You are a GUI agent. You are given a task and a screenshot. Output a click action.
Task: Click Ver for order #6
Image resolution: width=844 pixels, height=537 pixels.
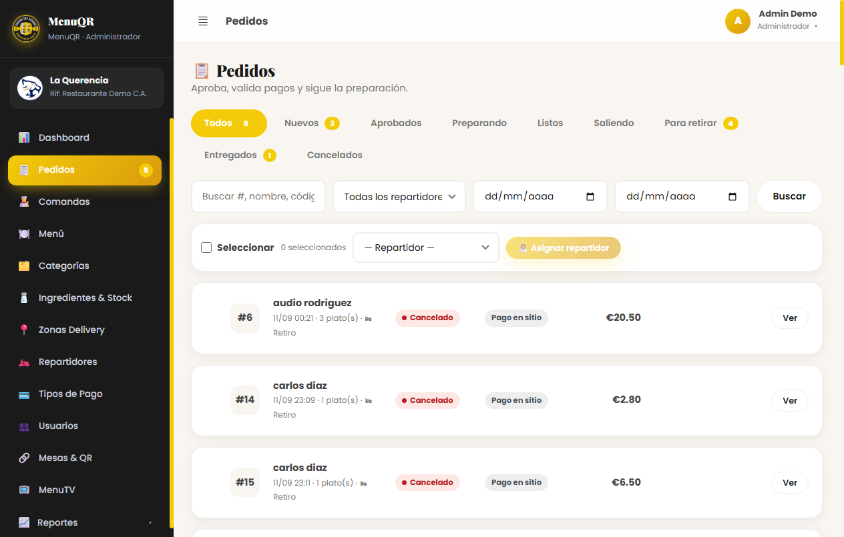tap(790, 318)
